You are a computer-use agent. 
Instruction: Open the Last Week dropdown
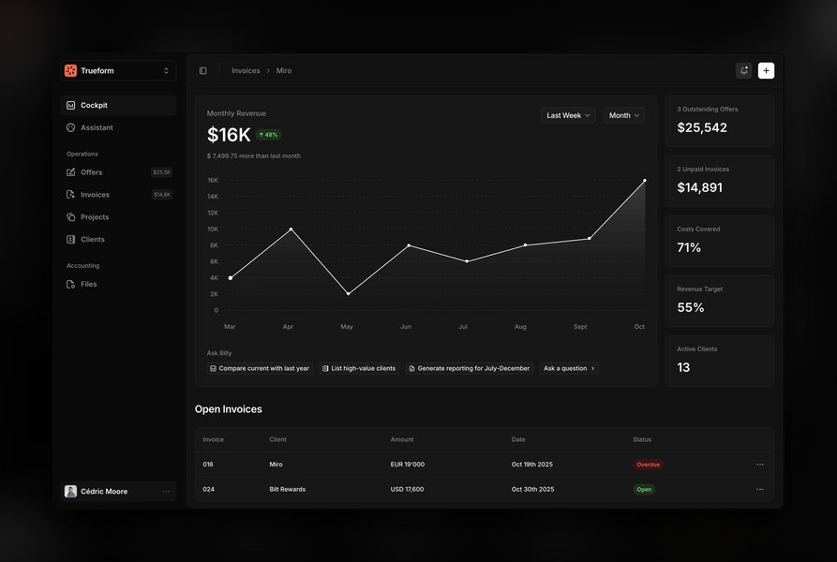568,115
